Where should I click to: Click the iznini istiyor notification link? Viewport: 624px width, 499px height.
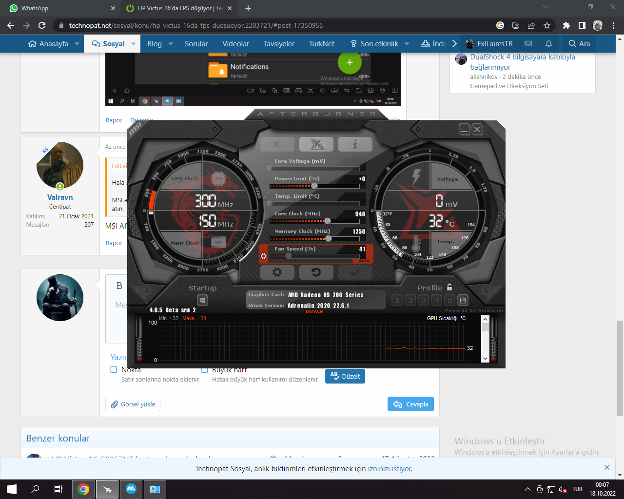(x=390, y=469)
